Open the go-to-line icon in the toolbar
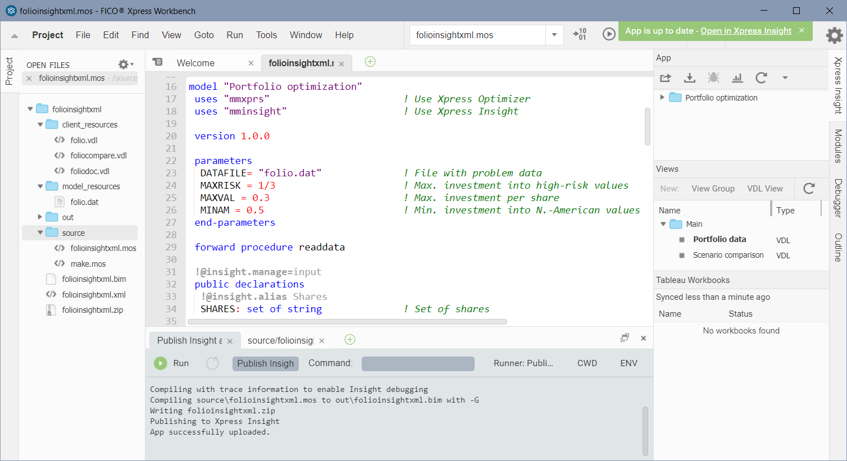 [x=580, y=34]
